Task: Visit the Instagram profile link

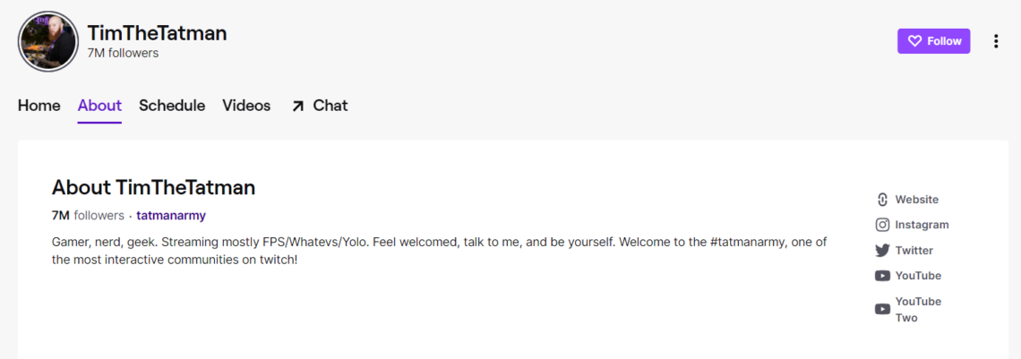Action: click(922, 225)
